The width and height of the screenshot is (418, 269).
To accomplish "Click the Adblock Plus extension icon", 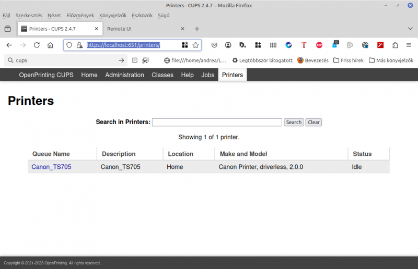I will coord(319,45).
